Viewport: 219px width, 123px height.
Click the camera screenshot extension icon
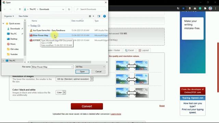(195, 8)
